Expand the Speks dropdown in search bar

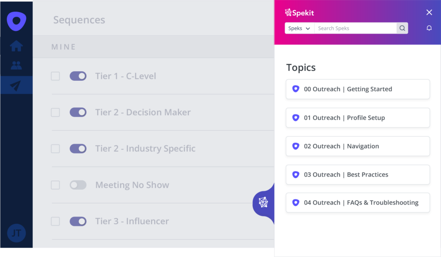click(x=299, y=28)
